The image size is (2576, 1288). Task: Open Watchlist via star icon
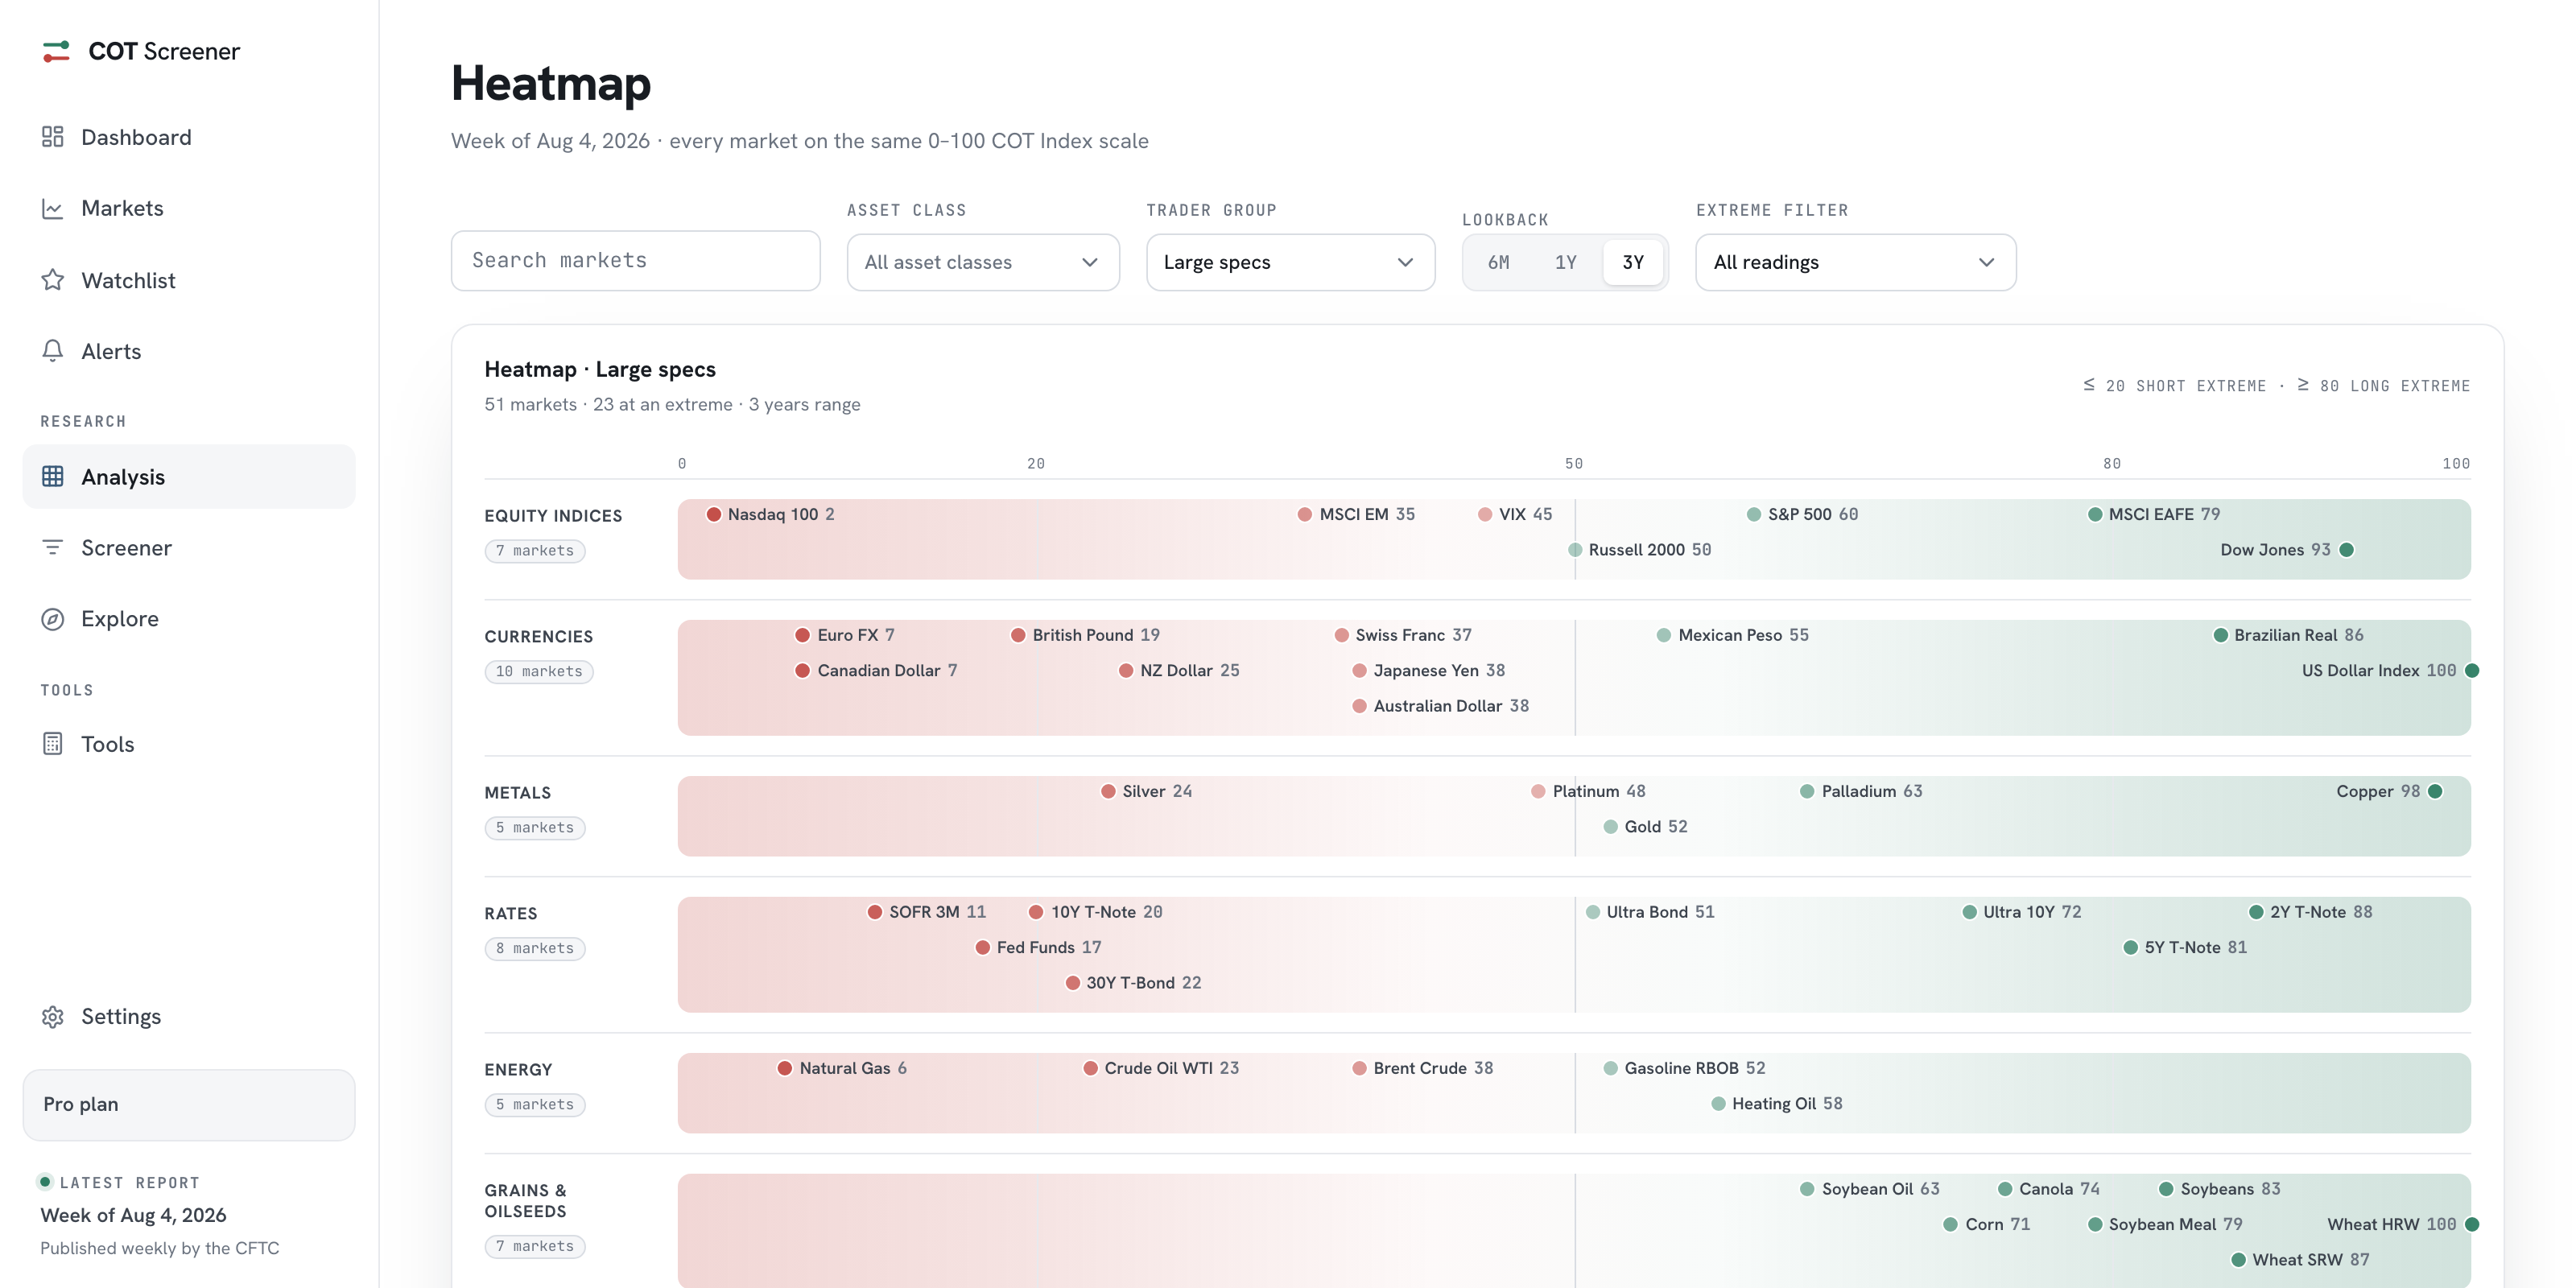(x=52, y=280)
